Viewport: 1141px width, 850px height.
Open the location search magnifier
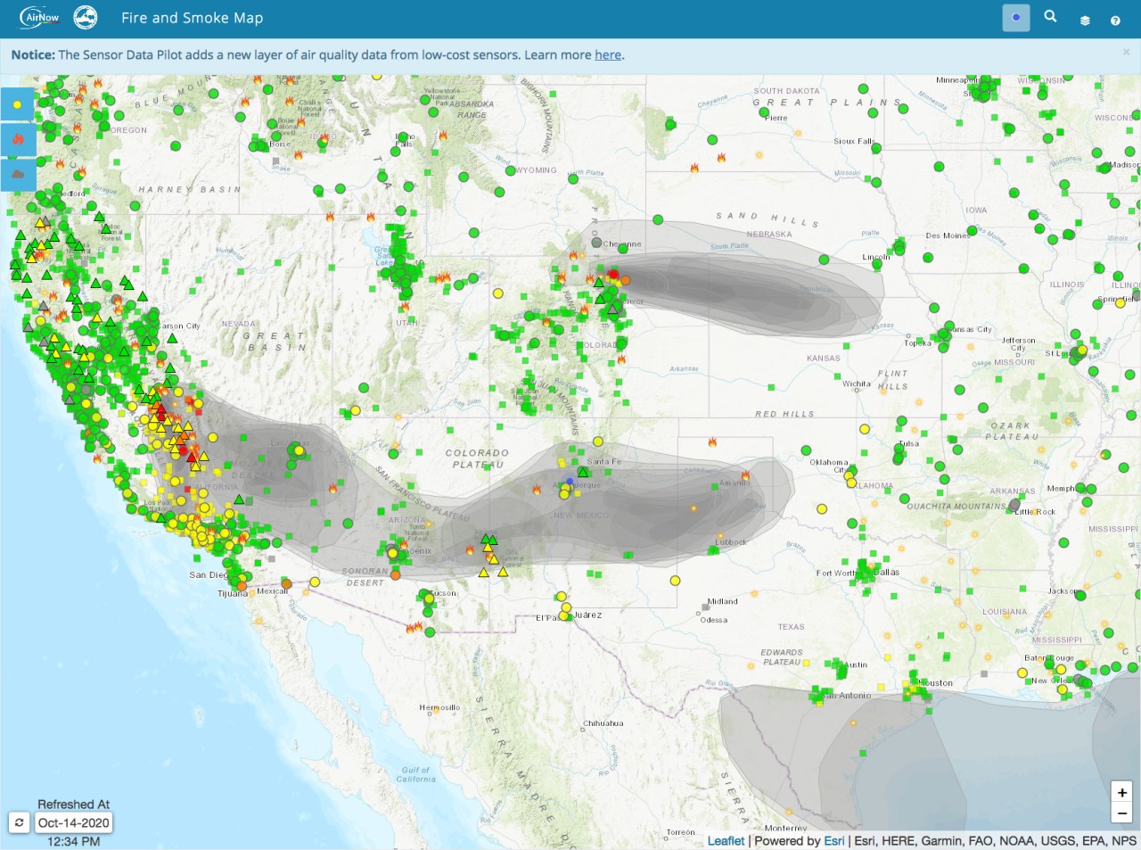tap(1050, 17)
